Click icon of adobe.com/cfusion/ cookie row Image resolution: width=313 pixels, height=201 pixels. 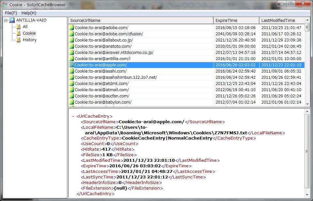[72, 34]
